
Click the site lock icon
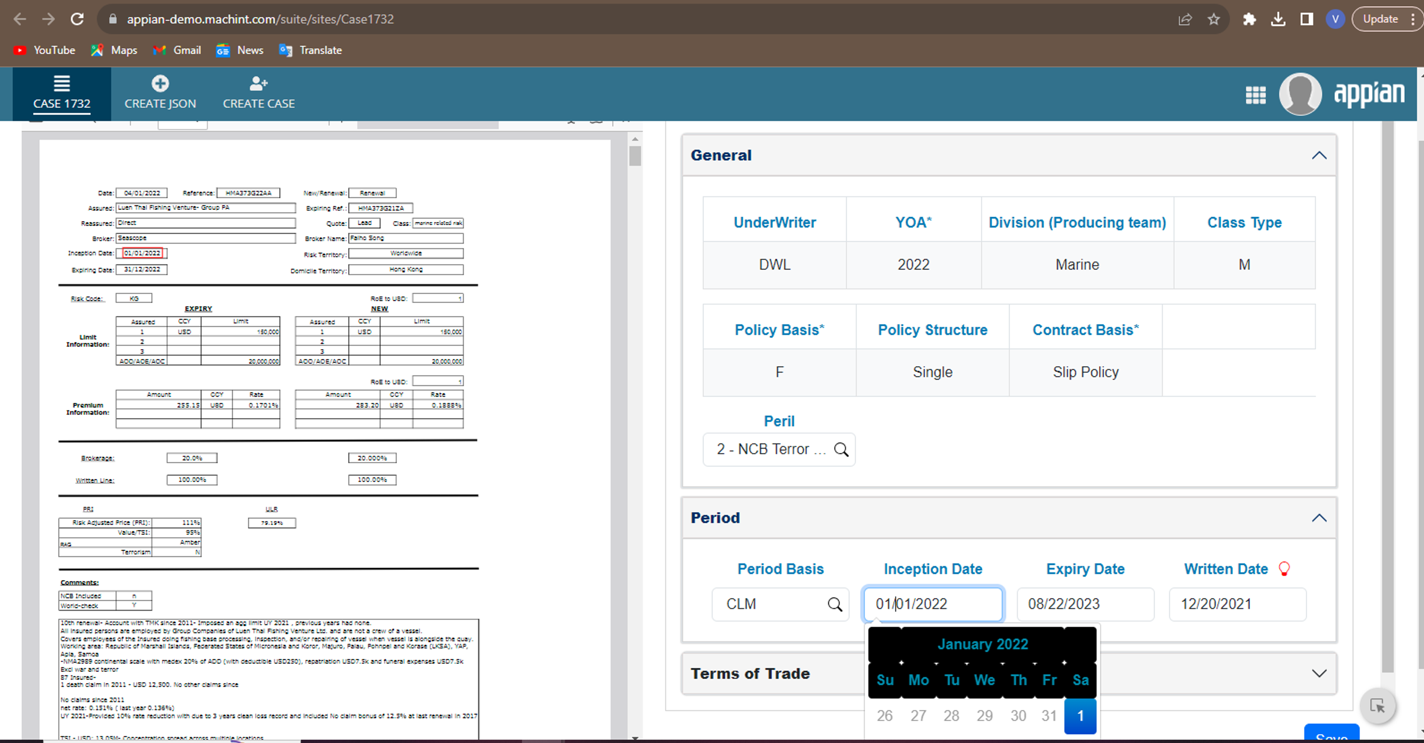pyautogui.click(x=113, y=19)
